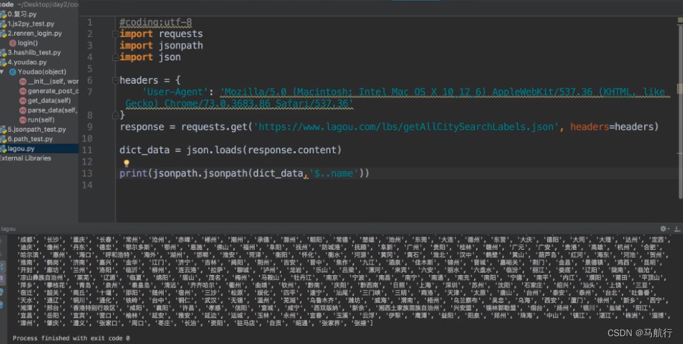683x344 pixels.
Task: Click the fold end marker at line 8
Action: click(115, 115)
